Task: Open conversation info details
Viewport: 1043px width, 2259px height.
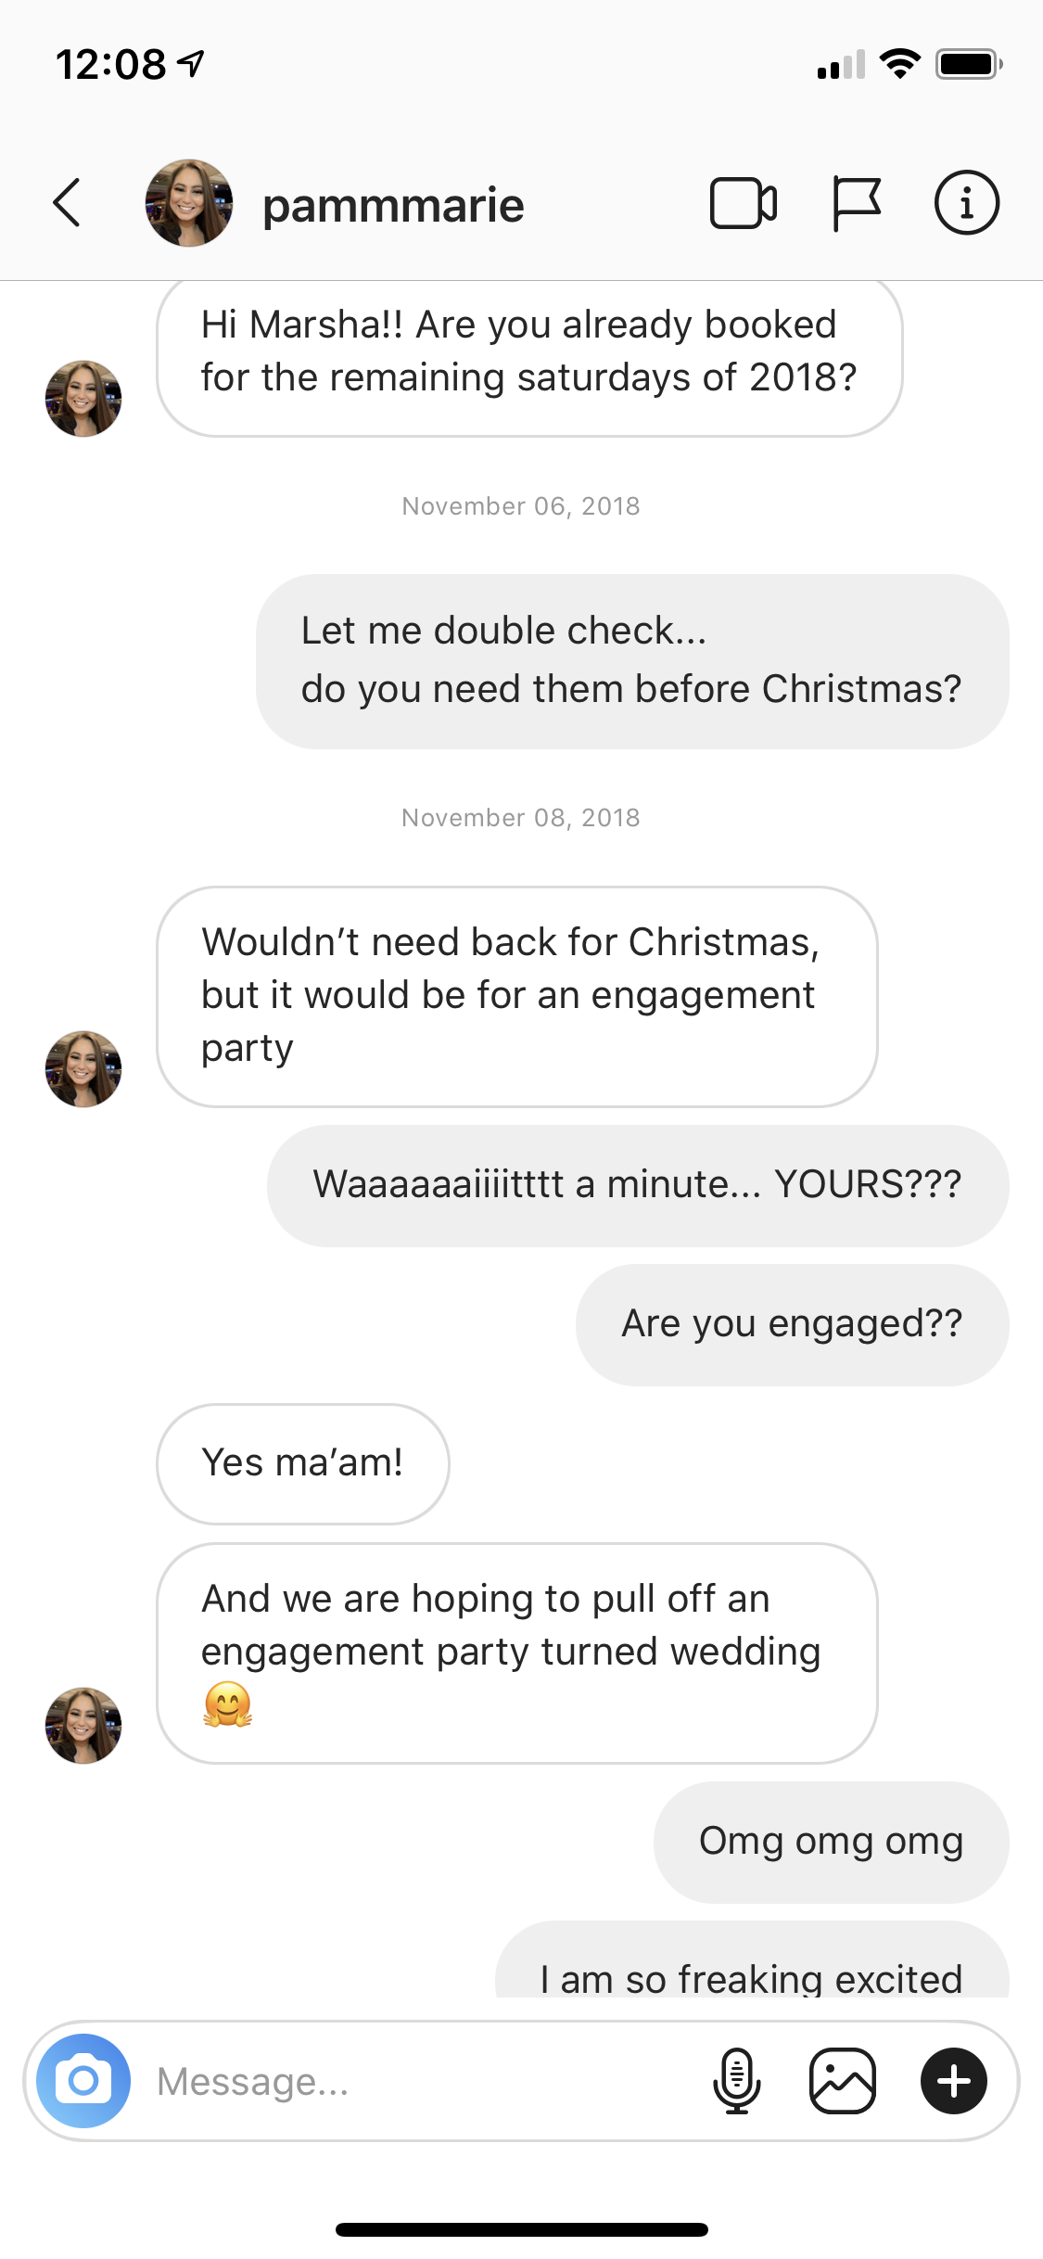Action: tap(966, 202)
